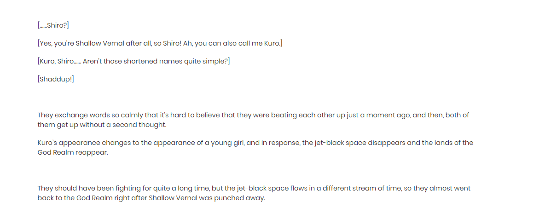Click the line "[......Shiro?]"
Screen dimensions: 545x208
(53, 25)
